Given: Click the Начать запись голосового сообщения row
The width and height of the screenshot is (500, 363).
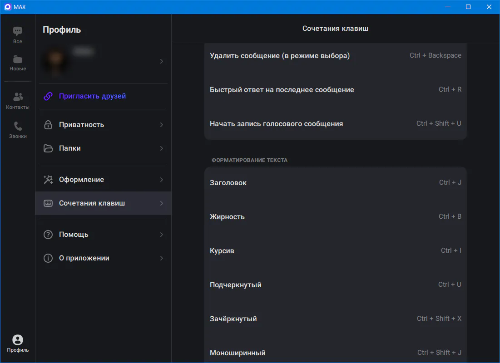Looking at the screenshot, I should coord(335,123).
